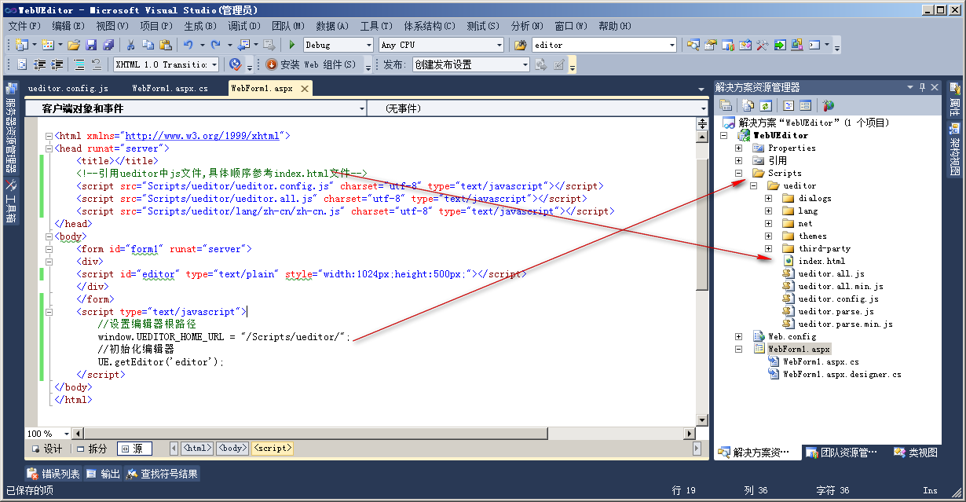
Task: Click the New Project toolbar icon
Action: tap(21, 45)
